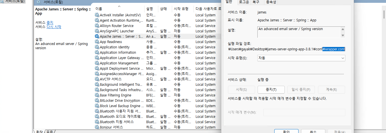Switch to the 로그온 tab

244,2
